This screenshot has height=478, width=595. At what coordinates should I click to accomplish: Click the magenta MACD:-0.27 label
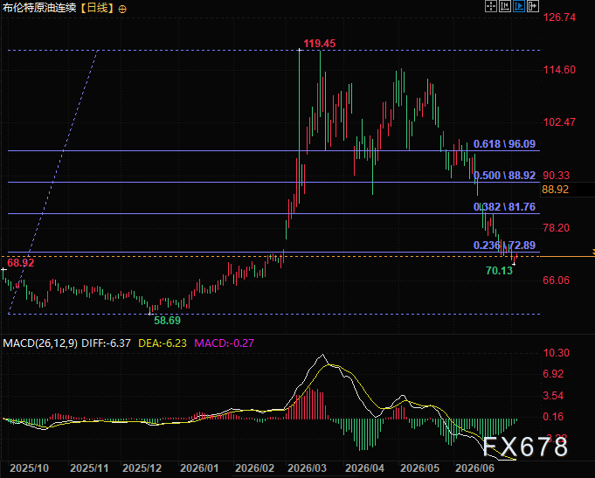tap(224, 343)
